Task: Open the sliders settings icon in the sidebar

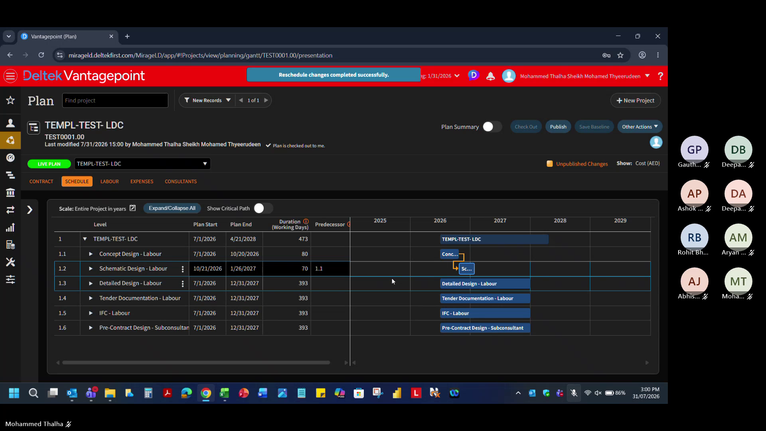Action: (10, 279)
